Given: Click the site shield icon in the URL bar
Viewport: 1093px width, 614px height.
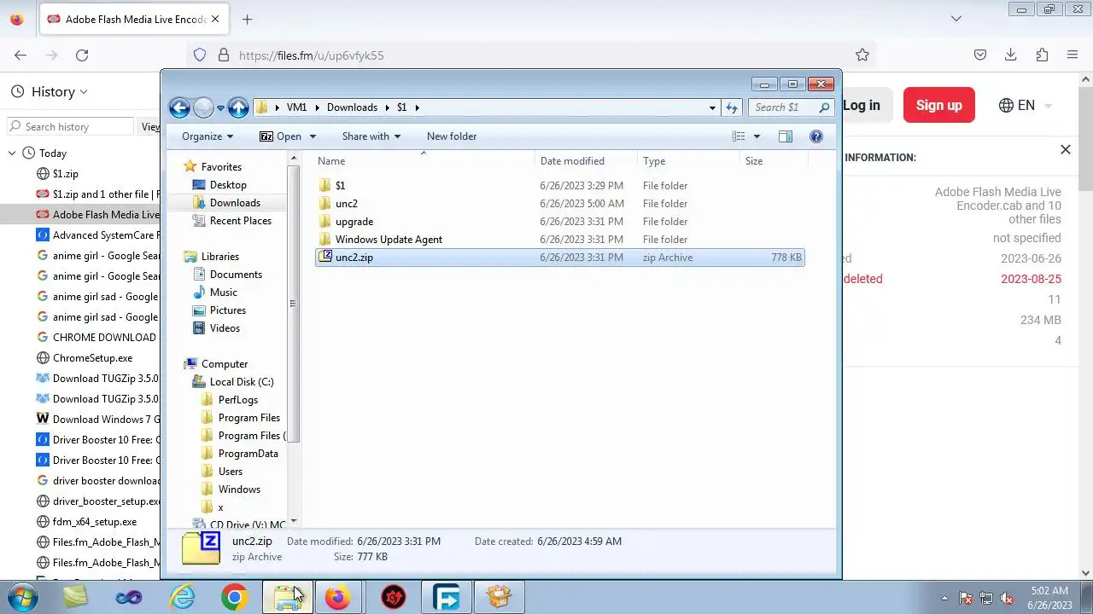Looking at the screenshot, I should 200,55.
